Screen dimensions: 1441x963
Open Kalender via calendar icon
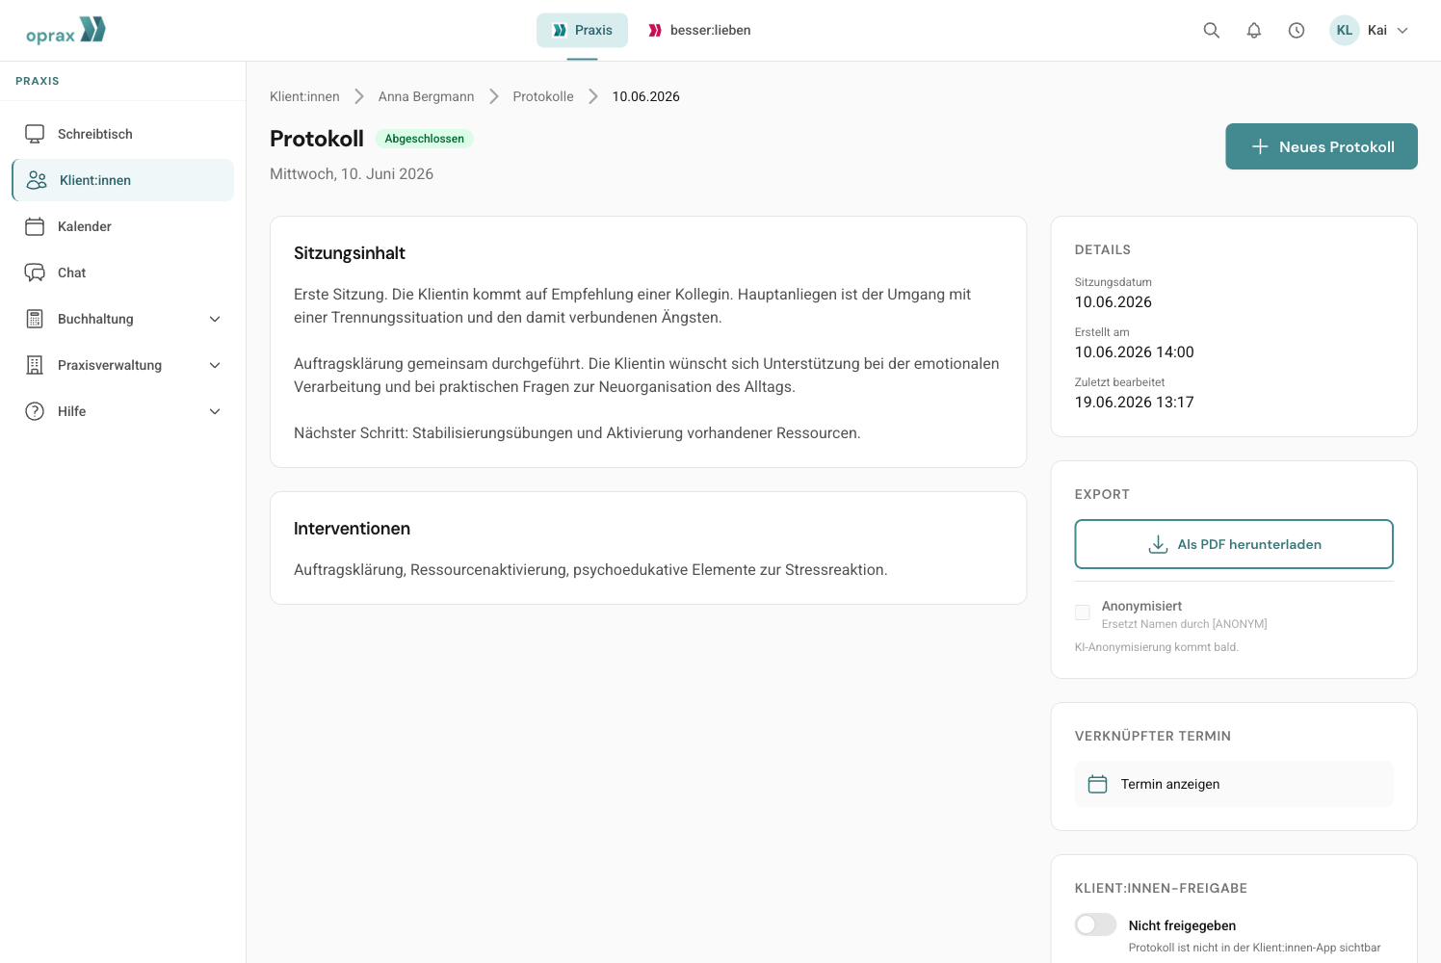(35, 226)
